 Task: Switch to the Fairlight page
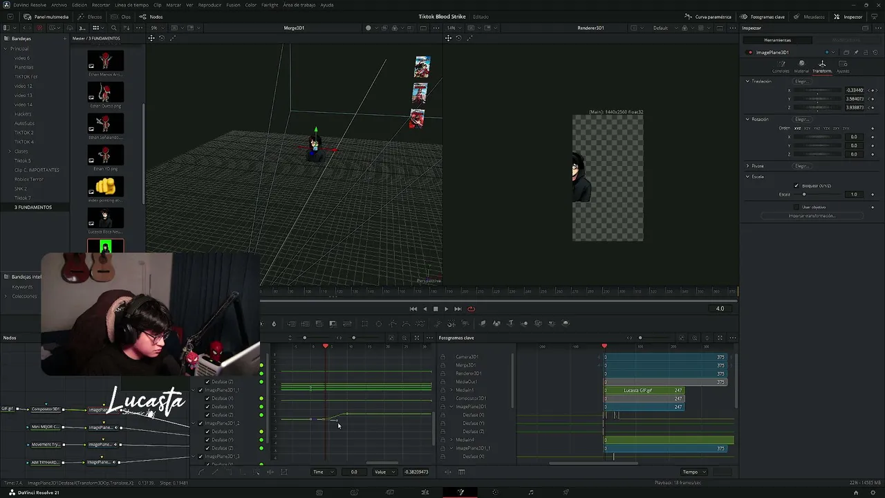[530, 492]
